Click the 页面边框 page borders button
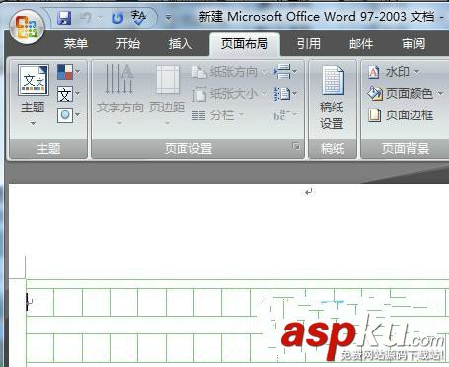 (401, 115)
